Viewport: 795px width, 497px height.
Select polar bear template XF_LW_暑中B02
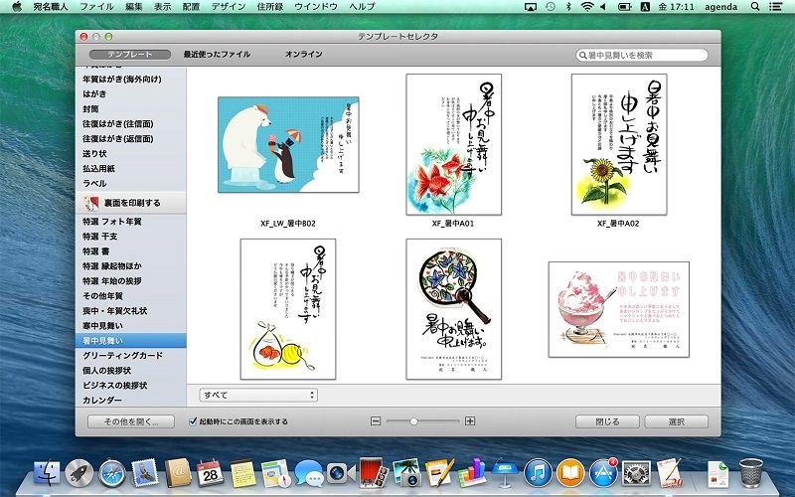[288, 144]
